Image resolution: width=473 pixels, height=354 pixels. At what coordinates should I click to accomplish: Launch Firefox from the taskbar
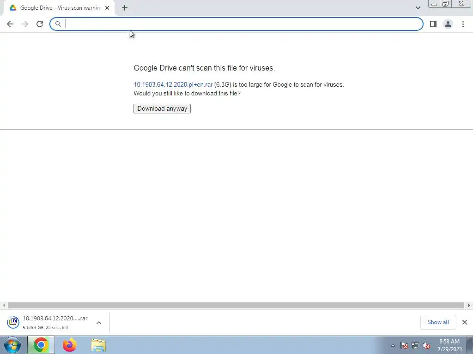70,345
